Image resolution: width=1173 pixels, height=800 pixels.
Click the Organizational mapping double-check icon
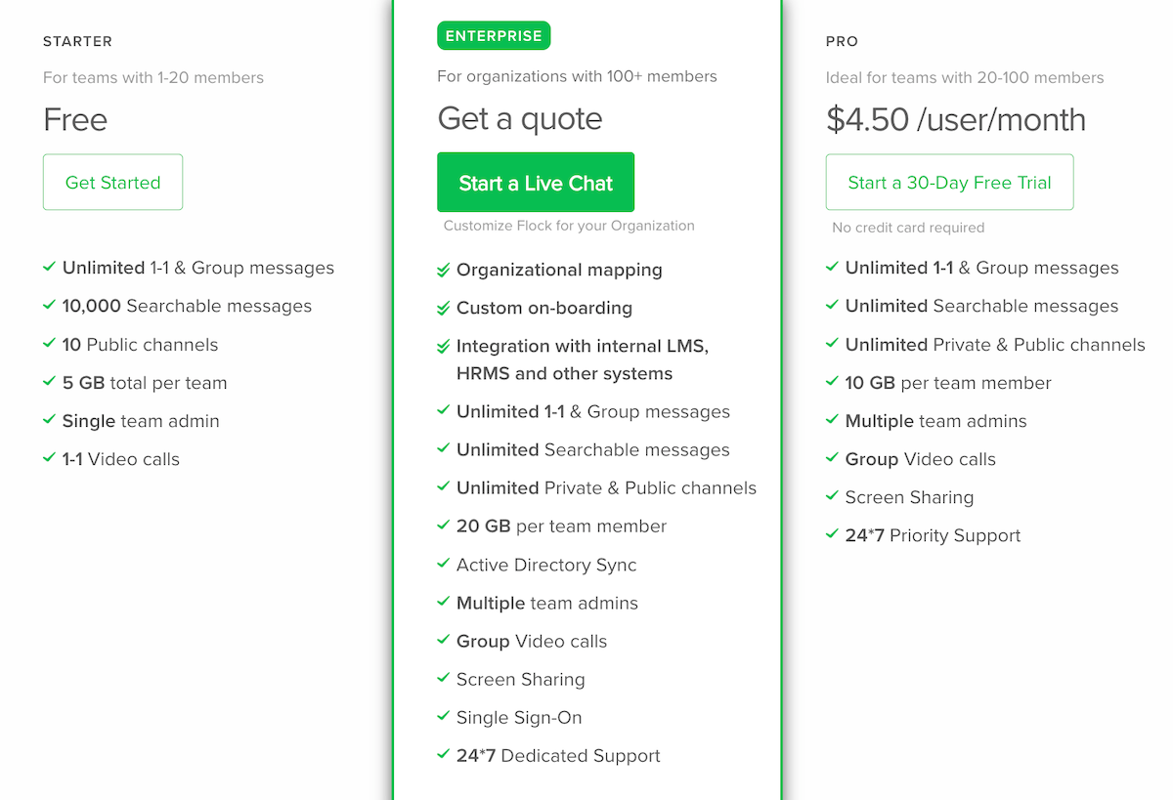tap(444, 271)
